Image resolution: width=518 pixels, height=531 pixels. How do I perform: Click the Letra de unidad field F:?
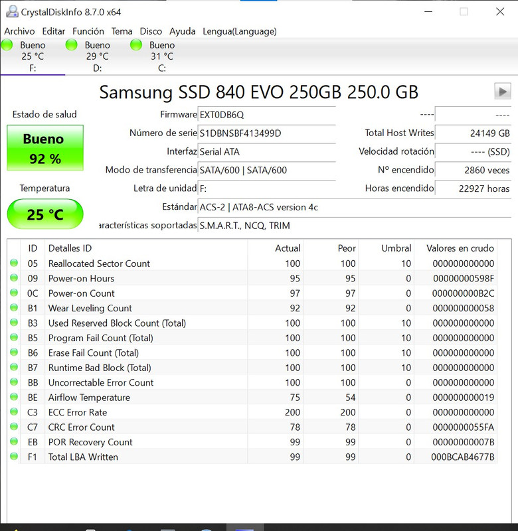[x=266, y=189]
